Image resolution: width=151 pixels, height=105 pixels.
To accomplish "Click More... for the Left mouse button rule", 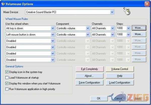I will (139, 34).
